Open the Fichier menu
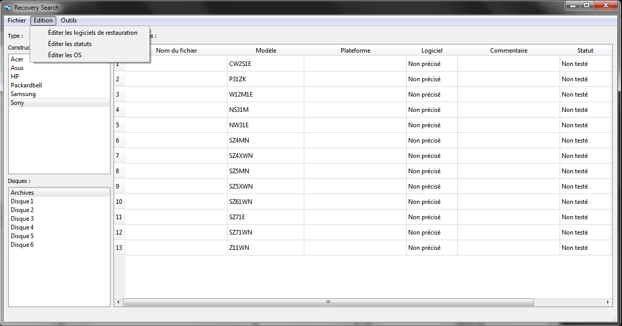This screenshot has height=326, width=622. (x=16, y=20)
